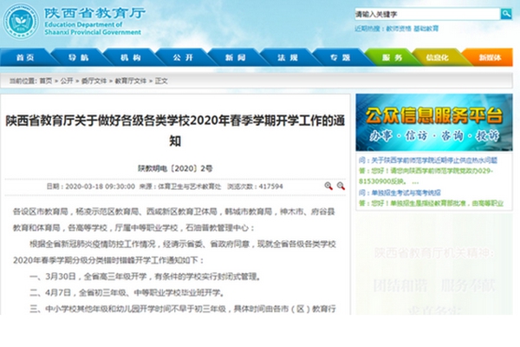Click the 陕西省教育厅 site title text
520x347 pixels.
94,13
